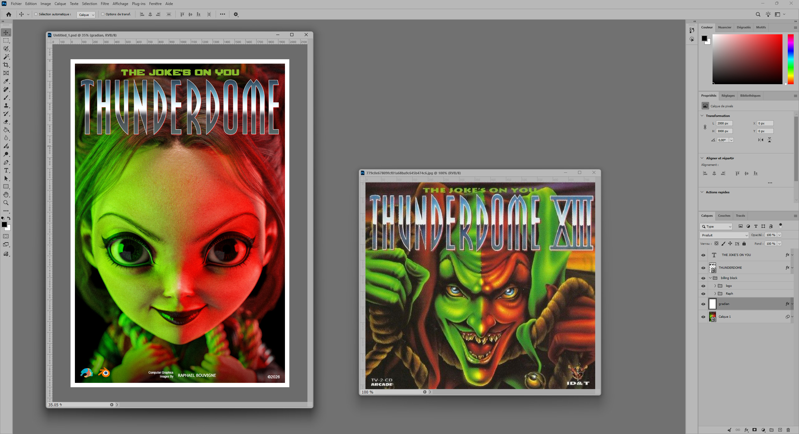The image size is (799, 434).
Task: Open the Filtre menu
Action: (x=105, y=4)
